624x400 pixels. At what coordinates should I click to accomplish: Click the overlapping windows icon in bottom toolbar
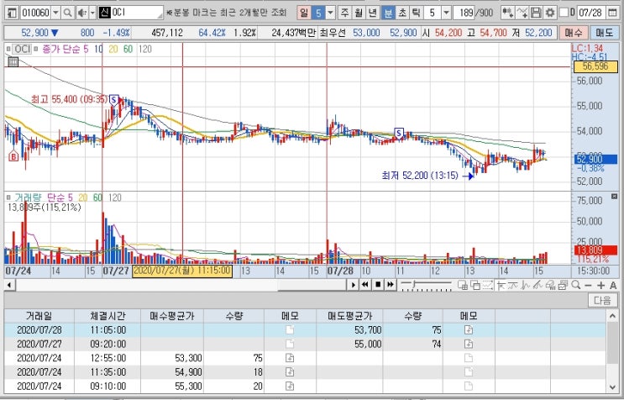click(x=475, y=285)
